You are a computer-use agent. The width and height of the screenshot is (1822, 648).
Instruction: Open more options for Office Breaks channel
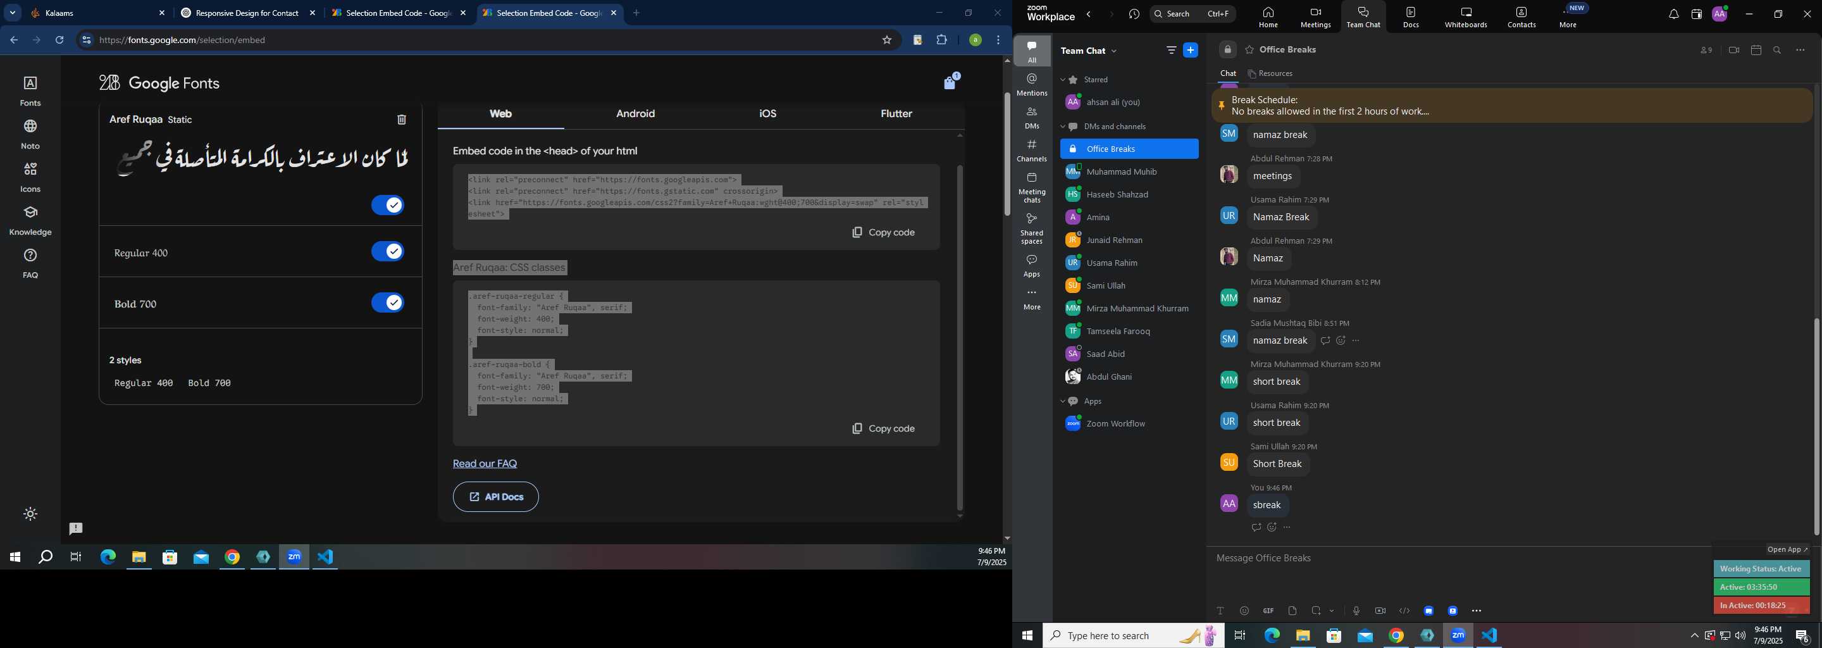click(x=1800, y=50)
